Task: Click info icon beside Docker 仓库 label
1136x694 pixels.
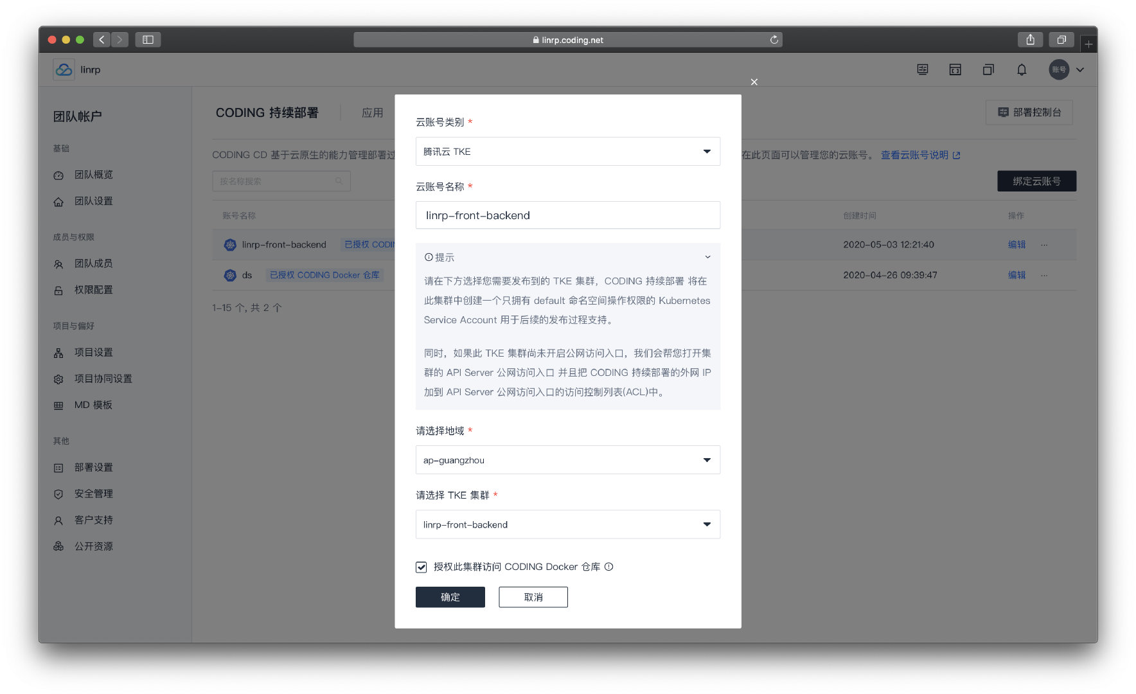Action: click(x=608, y=567)
